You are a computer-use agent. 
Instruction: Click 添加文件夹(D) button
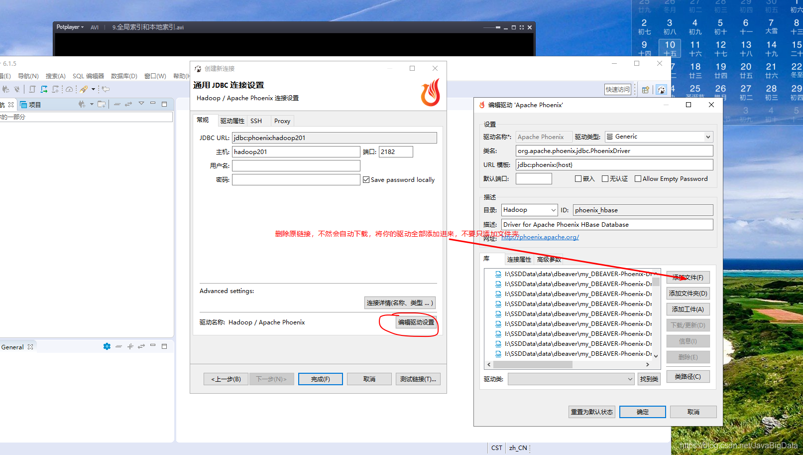coord(688,294)
